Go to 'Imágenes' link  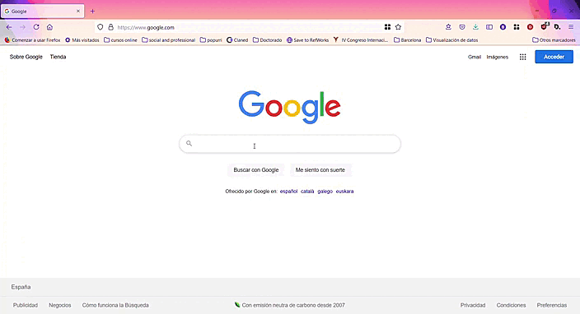pos(497,57)
